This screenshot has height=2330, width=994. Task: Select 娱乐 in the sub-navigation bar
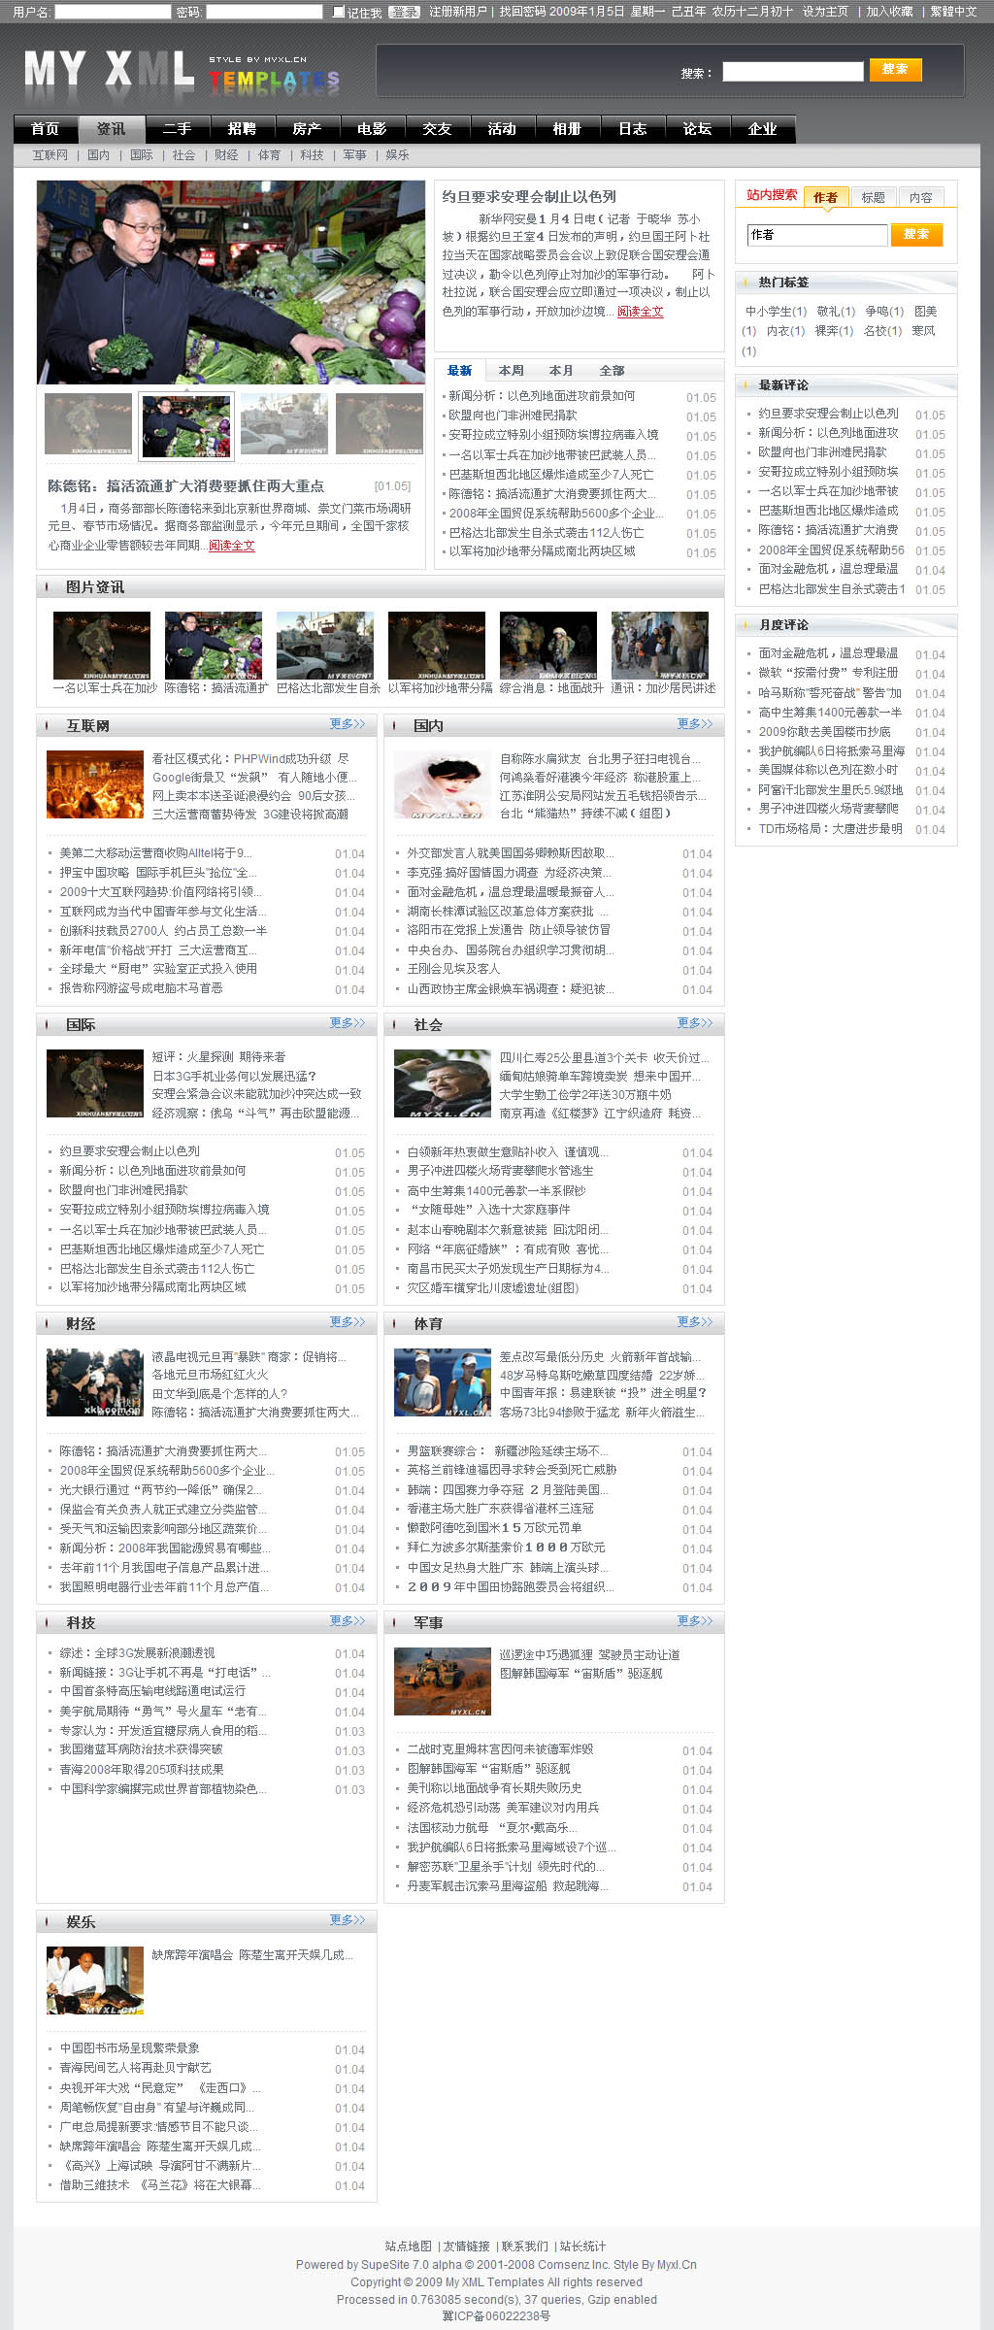coord(397,155)
